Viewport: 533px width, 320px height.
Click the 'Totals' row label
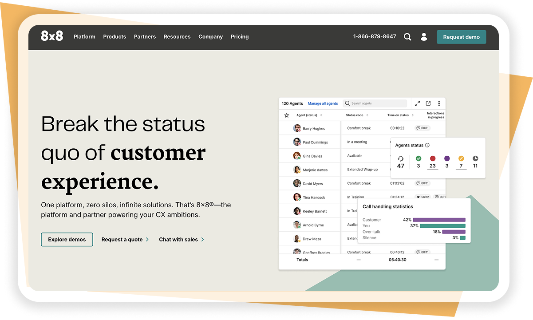pyautogui.click(x=302, y=260)
